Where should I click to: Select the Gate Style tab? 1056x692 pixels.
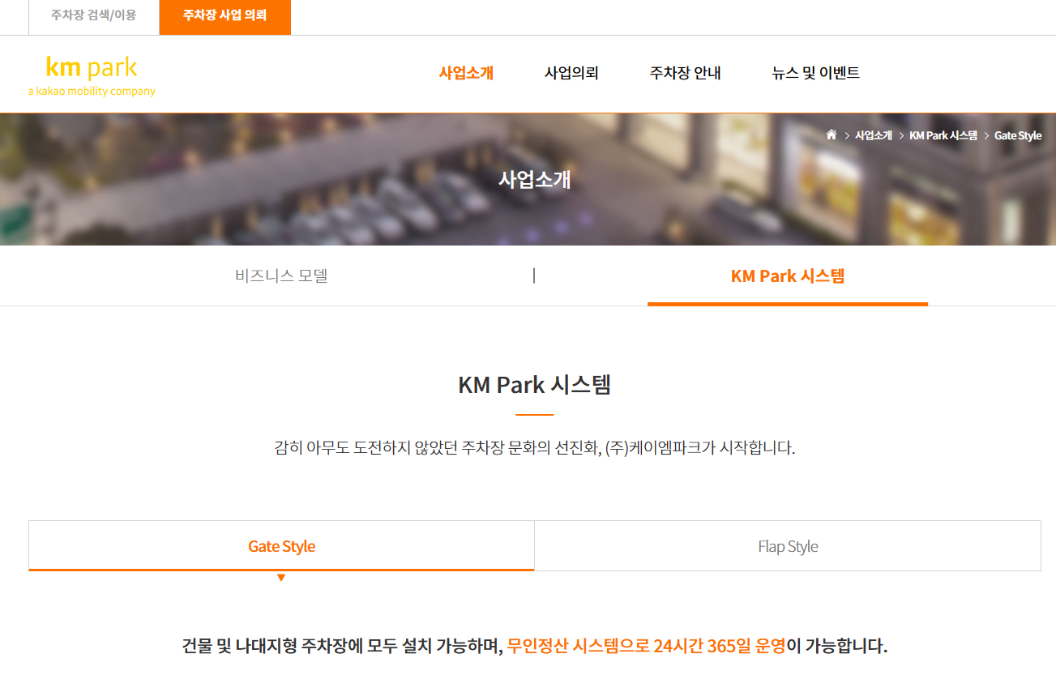click(x=281, y=545)
